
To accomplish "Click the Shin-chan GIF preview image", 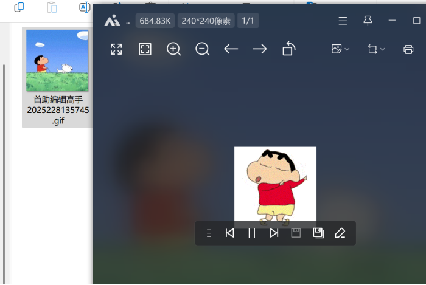I will click(275, 187).
